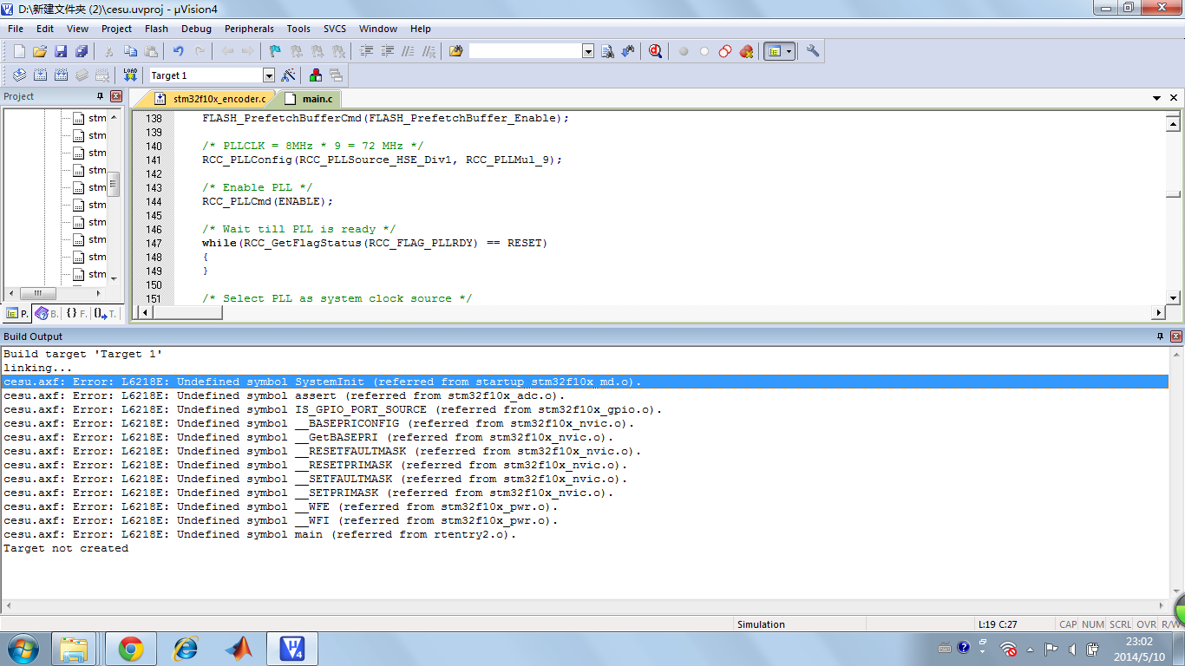This screenshot has width=1185, height=666.
Task: Close the Project panel
Action: click(116, 96)
